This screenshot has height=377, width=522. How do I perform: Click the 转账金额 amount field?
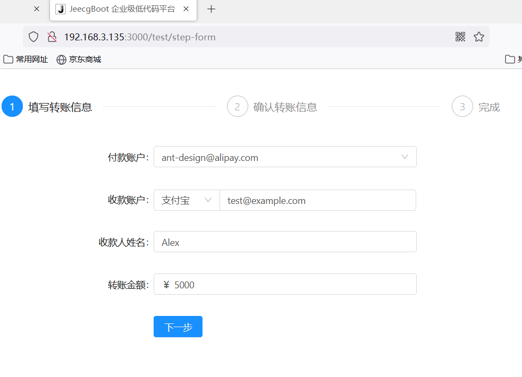pyautogui.click(x=292, y=285)
